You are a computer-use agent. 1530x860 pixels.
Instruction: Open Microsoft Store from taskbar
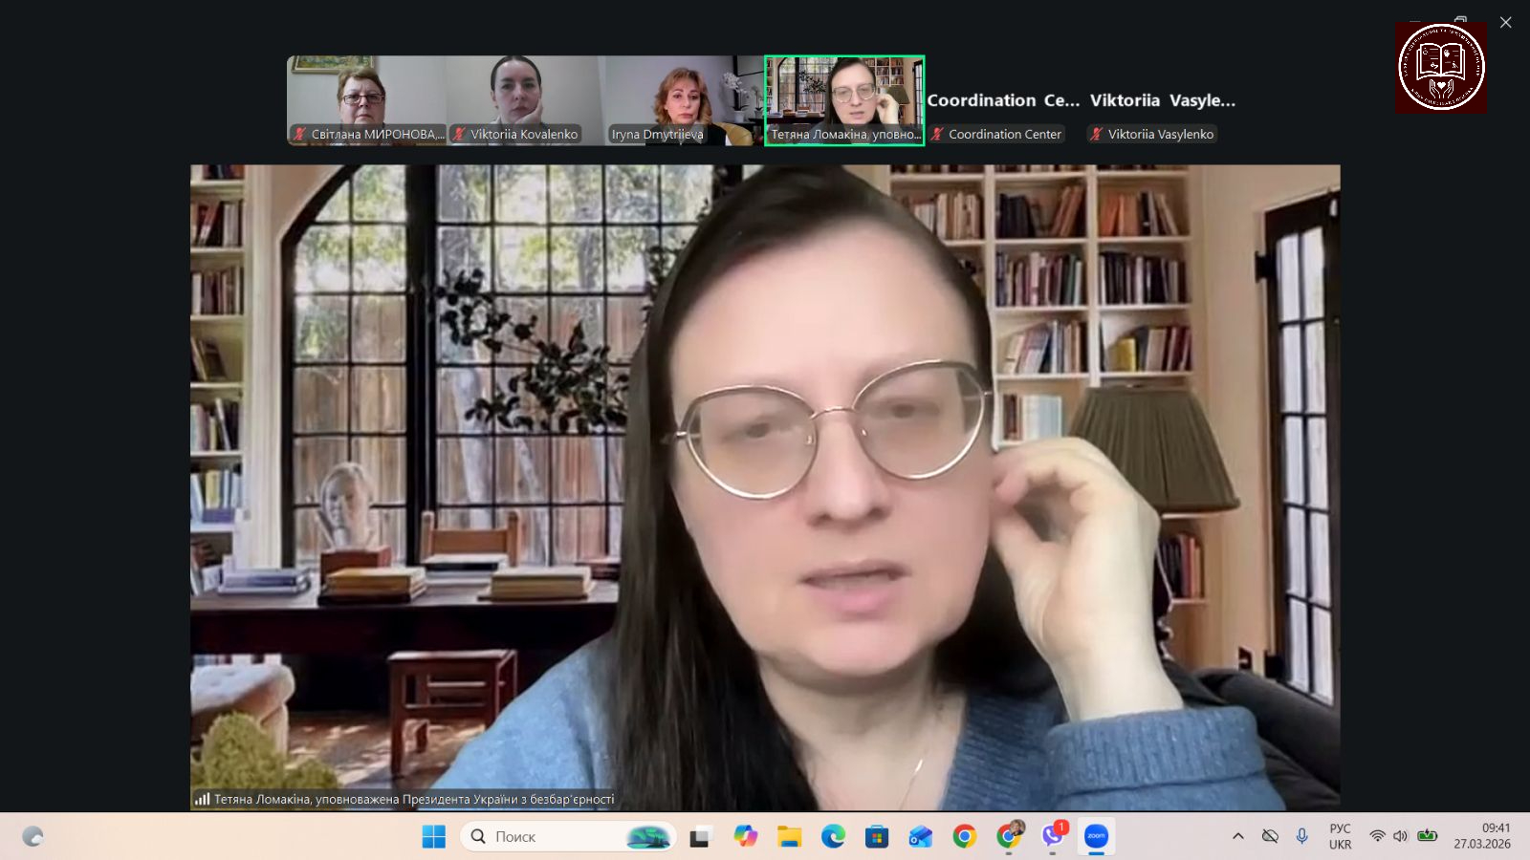[x=877, y=837]
